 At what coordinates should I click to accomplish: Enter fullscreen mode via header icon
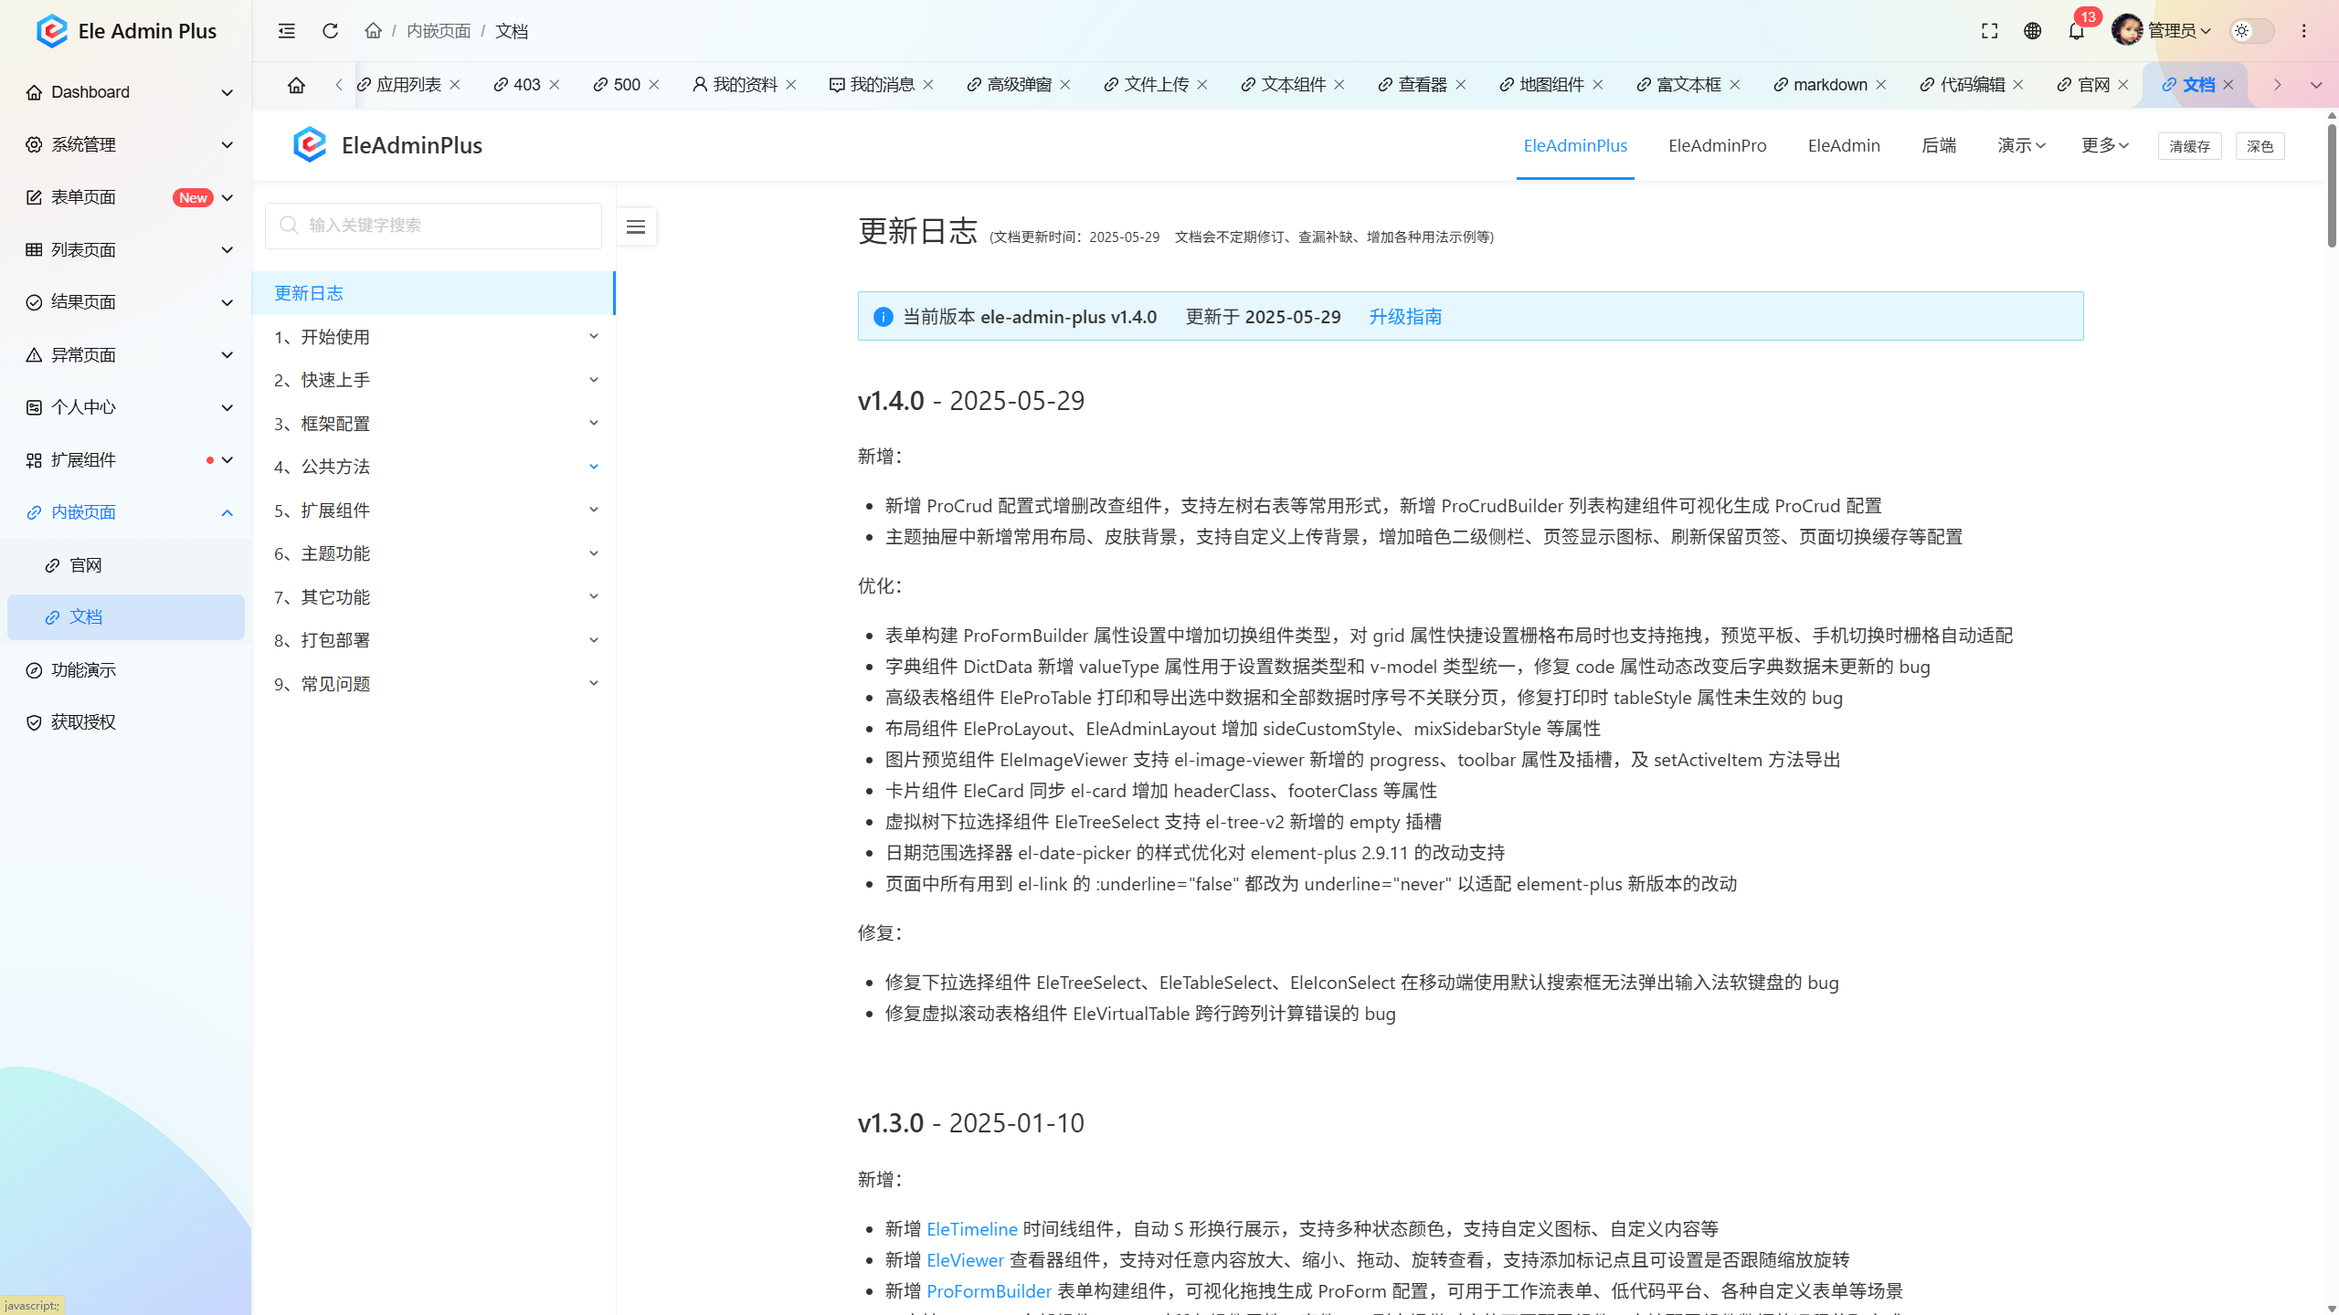tap(1989, 31)
